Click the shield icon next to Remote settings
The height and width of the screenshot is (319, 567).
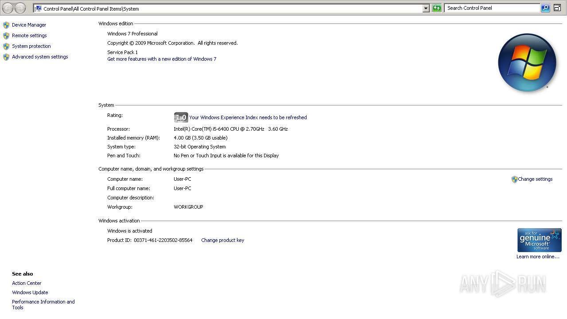pyautogui.click(x=6, y=36)
